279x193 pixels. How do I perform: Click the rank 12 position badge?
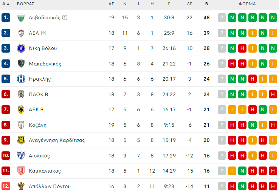(x=6, y=186)
